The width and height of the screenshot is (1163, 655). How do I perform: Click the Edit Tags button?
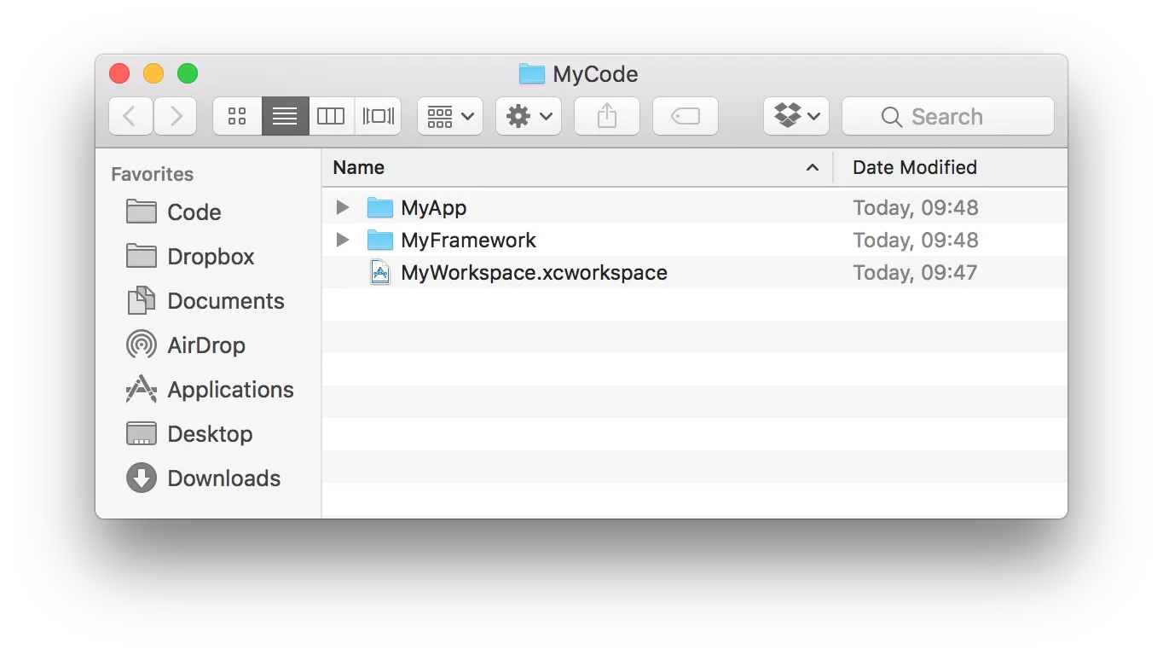[686, 116]
